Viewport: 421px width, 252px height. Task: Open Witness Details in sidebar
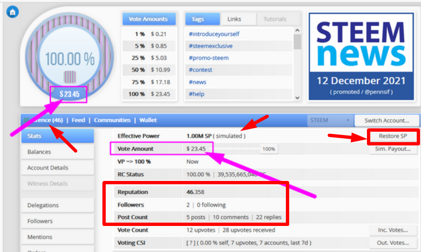(x=58, y=184)
